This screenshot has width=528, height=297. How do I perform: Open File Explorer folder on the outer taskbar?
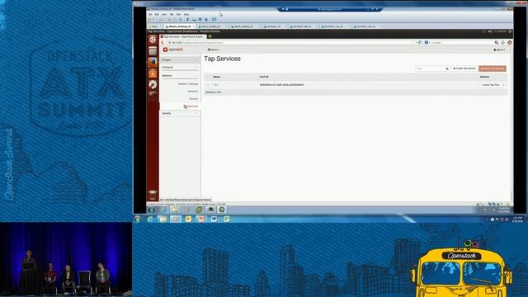[163, 219]
